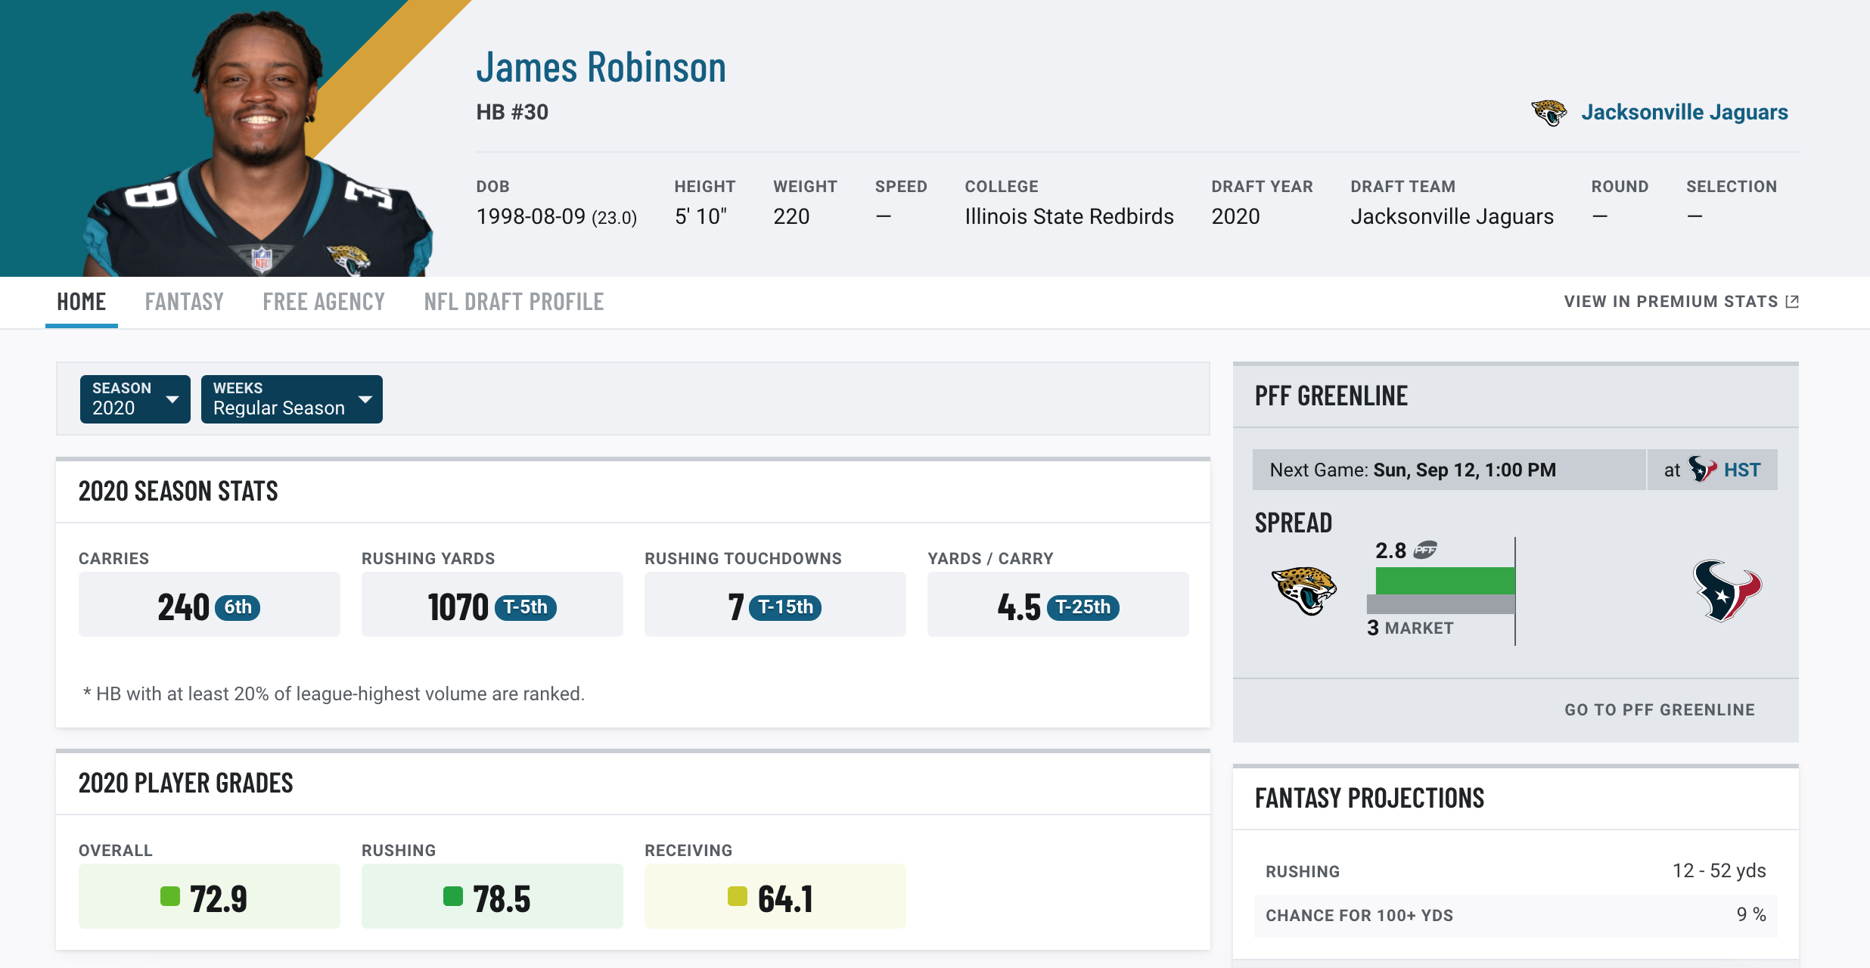Switch to the Fantasy tab
The height and width of the screenshot is (968, 1870).
click(x=182, y=300)
